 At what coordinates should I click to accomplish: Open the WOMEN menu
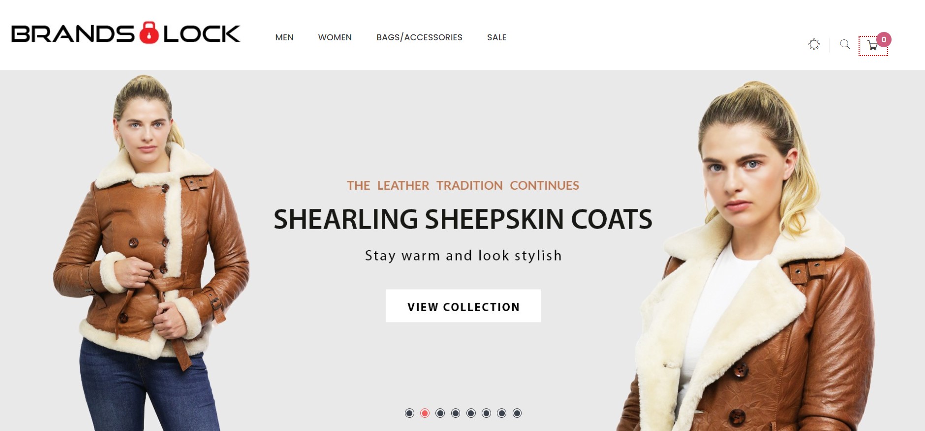[335, 37]
